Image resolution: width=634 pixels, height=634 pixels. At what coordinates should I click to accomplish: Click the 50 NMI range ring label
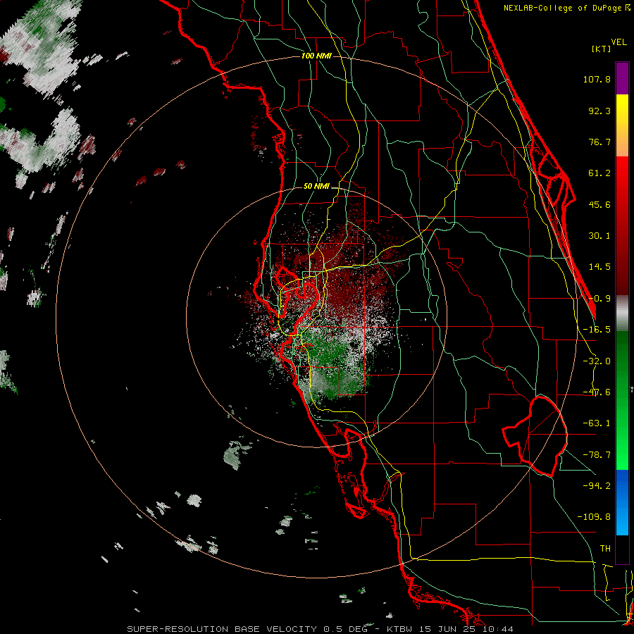point(316,187)
